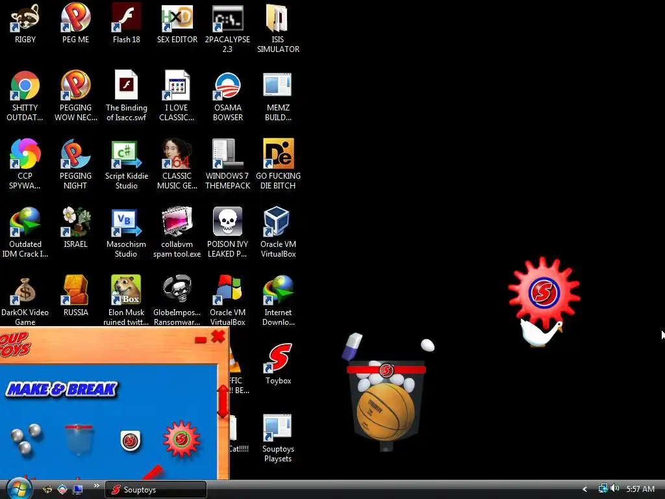Open CLASSIC MUSIC GE... shortcut

click(x=177, y=164)
